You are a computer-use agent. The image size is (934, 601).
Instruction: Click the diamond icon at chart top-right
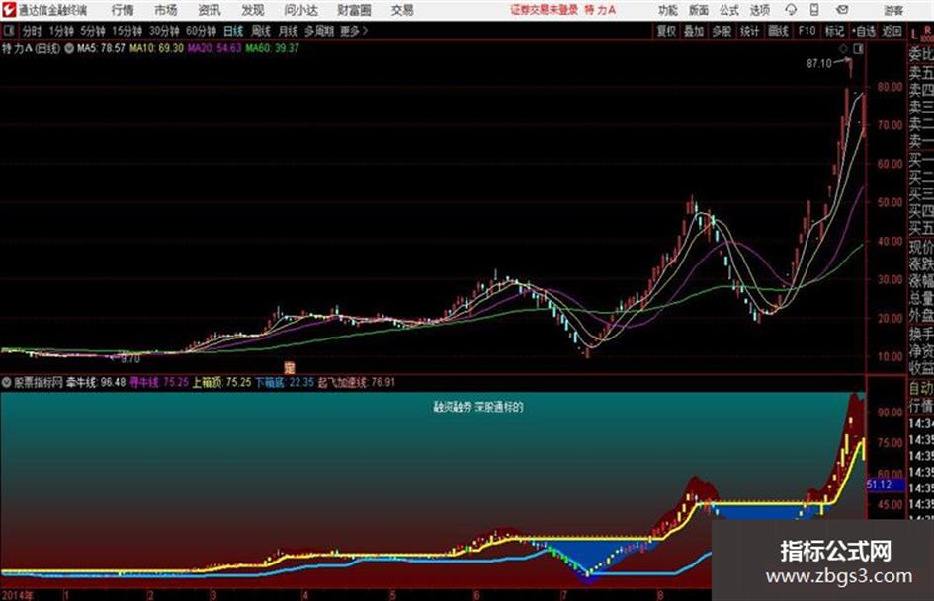[843, 49]
